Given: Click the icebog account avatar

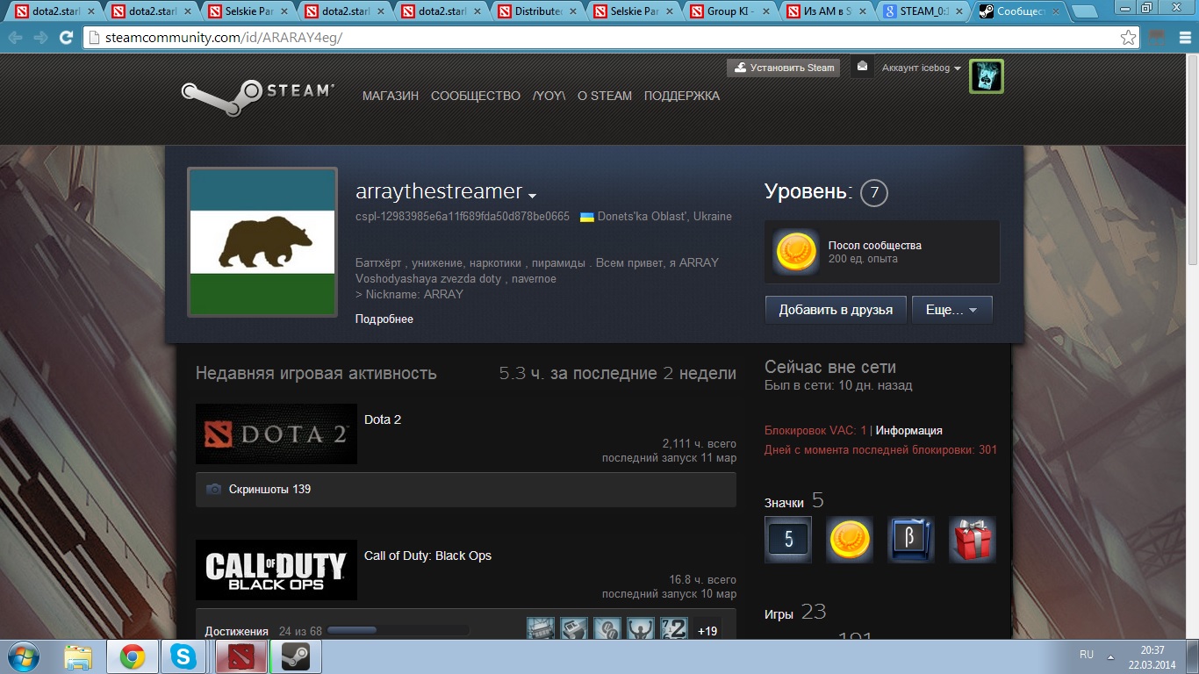Looking at the screenshot, I should (x=986, y=76).
